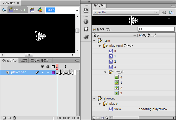Open the Info panel icon

pos(86,21)
